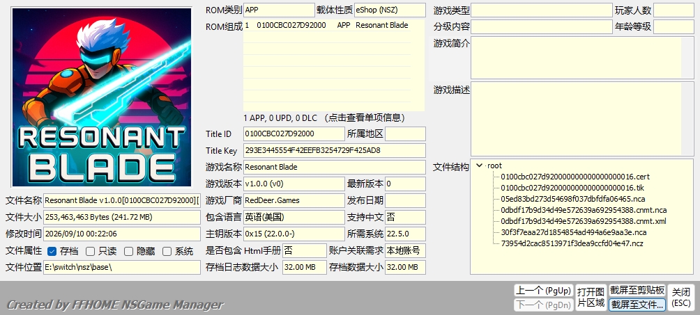Select 05ed83bd273d54698f037dbfdfa06465.nca tree item
This screenshot has height=315, width=700.
(x=573, y=199)
